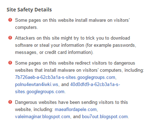Open the bou7out.blogspot.com link
Screen dimensions: 151x131
click(105, 117)
